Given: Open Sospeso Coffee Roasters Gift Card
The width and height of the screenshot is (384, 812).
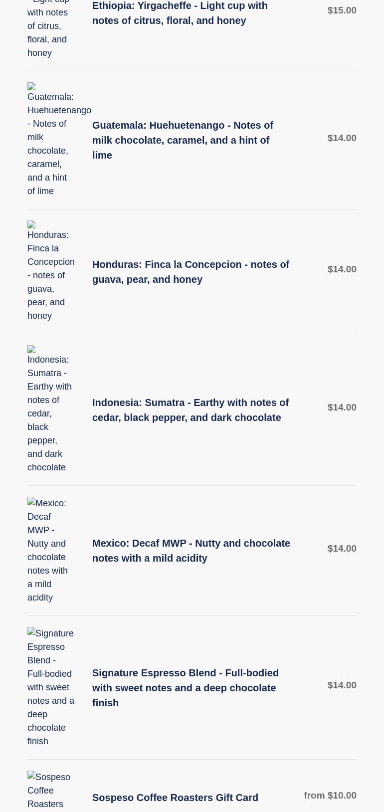Looking at the screenshot, I should coord(175,798).
